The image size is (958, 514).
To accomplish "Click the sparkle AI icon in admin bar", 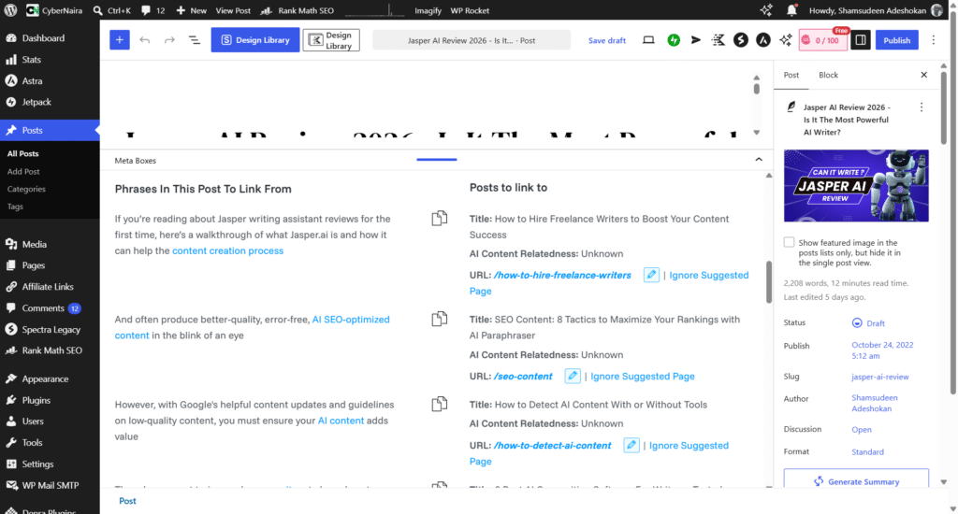I will (766, 10).
